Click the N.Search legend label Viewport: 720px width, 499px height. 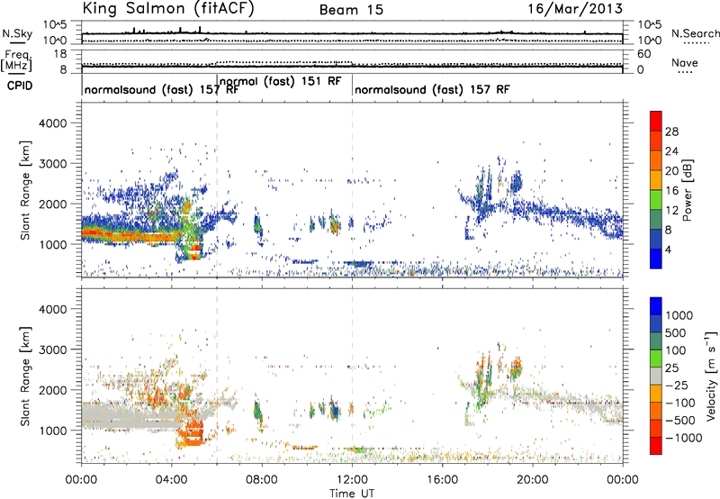pos(695,33)
